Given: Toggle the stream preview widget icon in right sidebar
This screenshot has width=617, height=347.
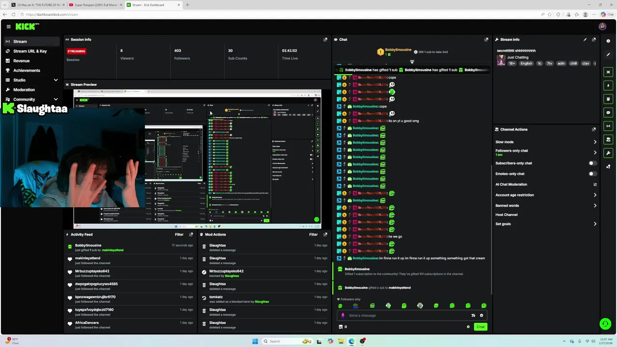Looking at the screenshot, I should (608, 72).
